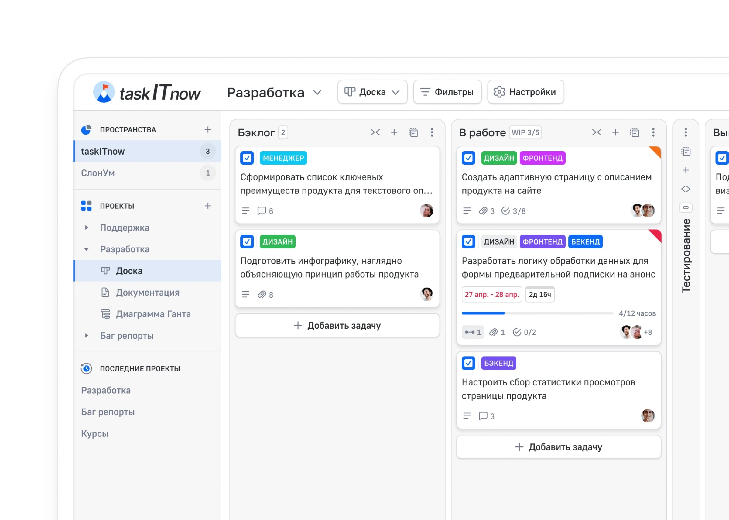The height and width of the screenshot is (520, 729).
Task: Expand the Поддержка project tree
Action: coord(87,228)
